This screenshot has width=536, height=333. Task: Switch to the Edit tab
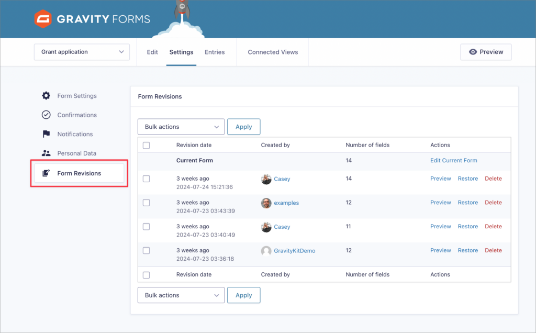[152, 52]
